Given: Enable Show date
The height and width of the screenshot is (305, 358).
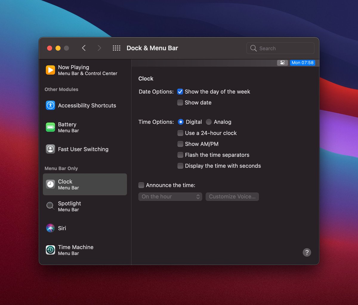Looking at the screenshot, I should (x=180, y=102).
